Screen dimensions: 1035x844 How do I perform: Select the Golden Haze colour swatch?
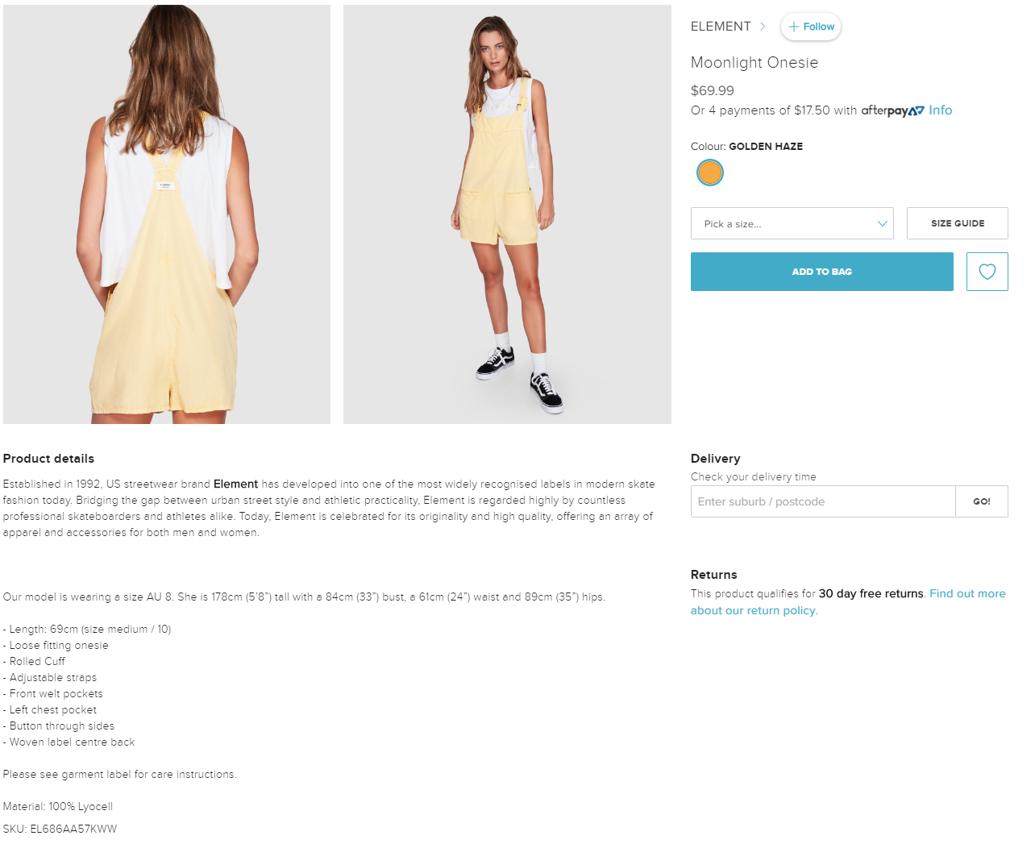(710, 173)
